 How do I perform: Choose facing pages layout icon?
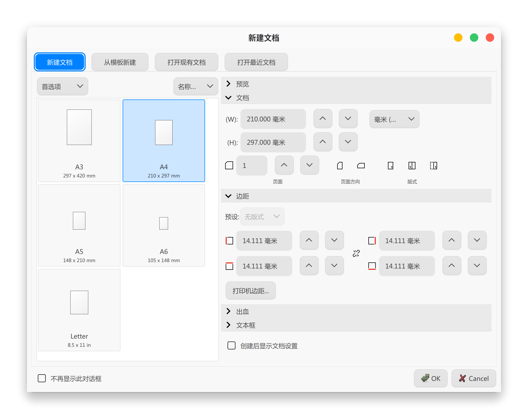coord(412,166)
